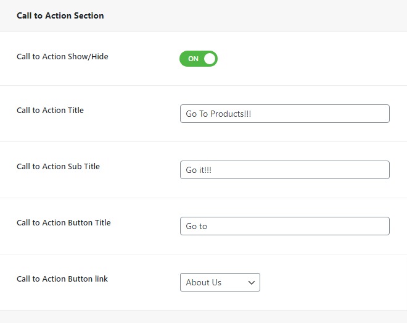Edit the Call to Action Button Title field
The image size is (407, 323).
click(x=285, y=226)
